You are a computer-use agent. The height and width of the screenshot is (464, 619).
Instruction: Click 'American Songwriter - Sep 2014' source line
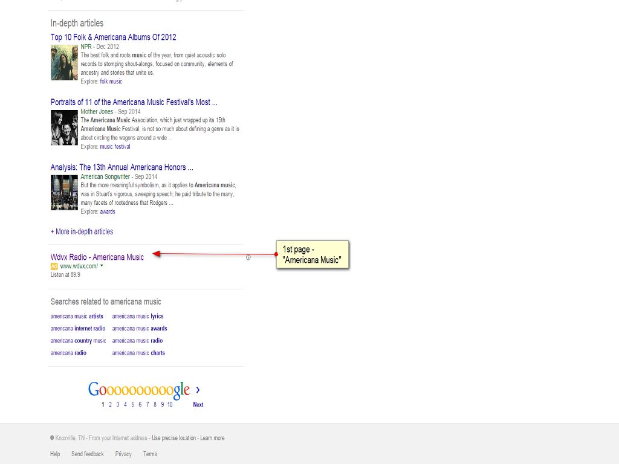tap(119, 177)
